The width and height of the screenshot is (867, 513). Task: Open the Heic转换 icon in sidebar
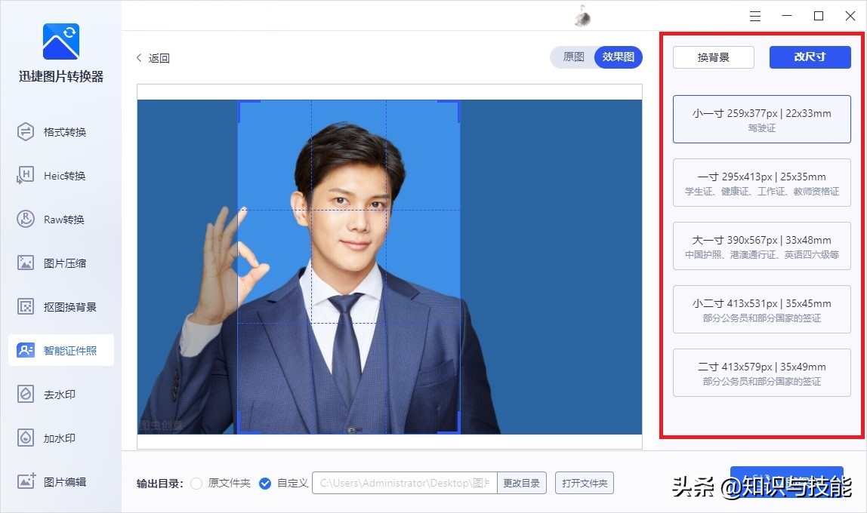[26, 176]
